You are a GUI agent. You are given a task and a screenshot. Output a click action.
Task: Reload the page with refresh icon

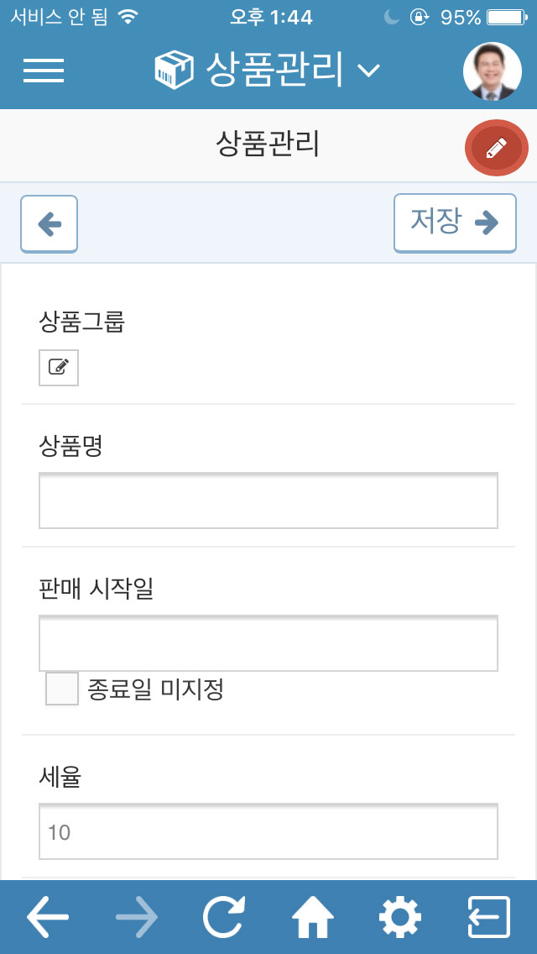[225, 917]
